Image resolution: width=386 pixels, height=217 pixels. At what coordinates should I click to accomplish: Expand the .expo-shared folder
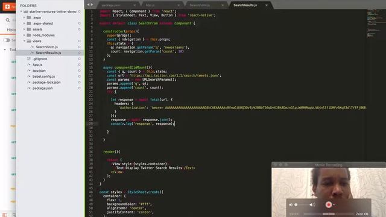[x=24, y=24]
